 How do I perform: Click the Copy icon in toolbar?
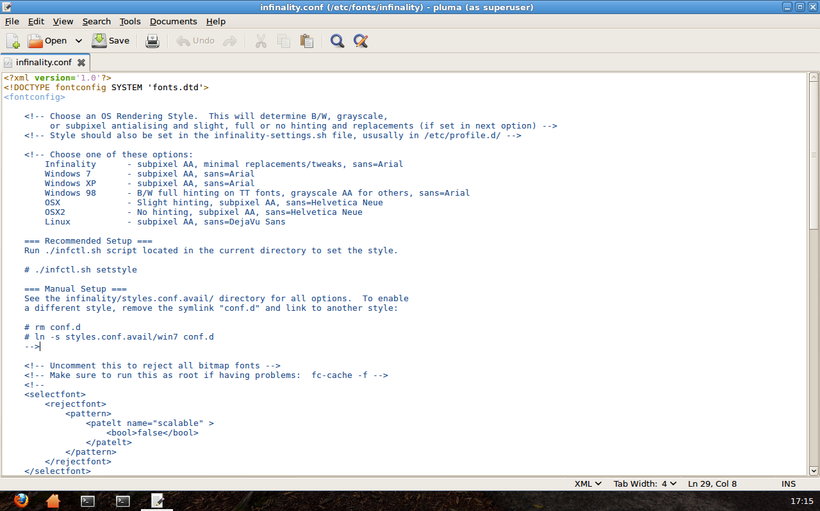click(x=283, y=41)
